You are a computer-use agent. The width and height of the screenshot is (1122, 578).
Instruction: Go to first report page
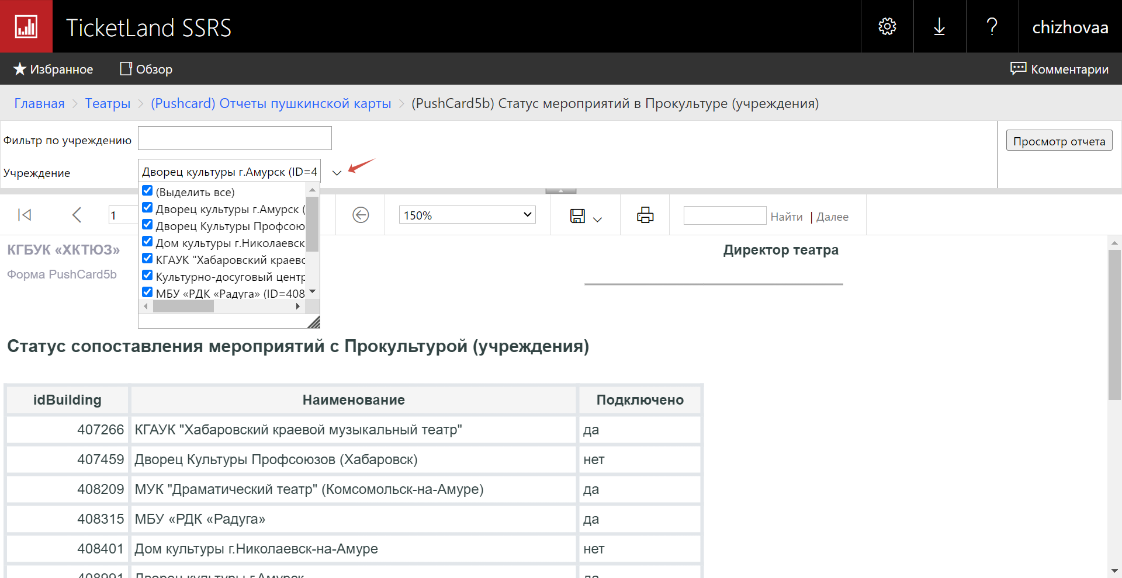[x=25, y=215]
